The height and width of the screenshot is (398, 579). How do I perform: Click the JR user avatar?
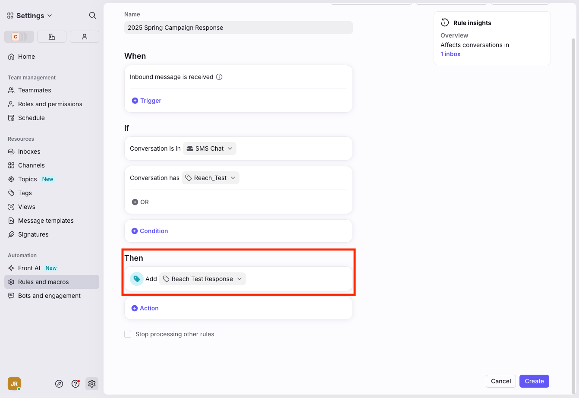[x=14, y=384]
